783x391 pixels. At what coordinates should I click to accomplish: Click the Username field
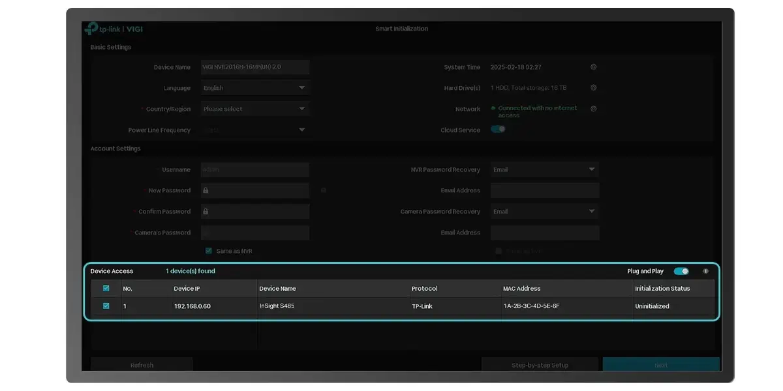tap(255, 169)
